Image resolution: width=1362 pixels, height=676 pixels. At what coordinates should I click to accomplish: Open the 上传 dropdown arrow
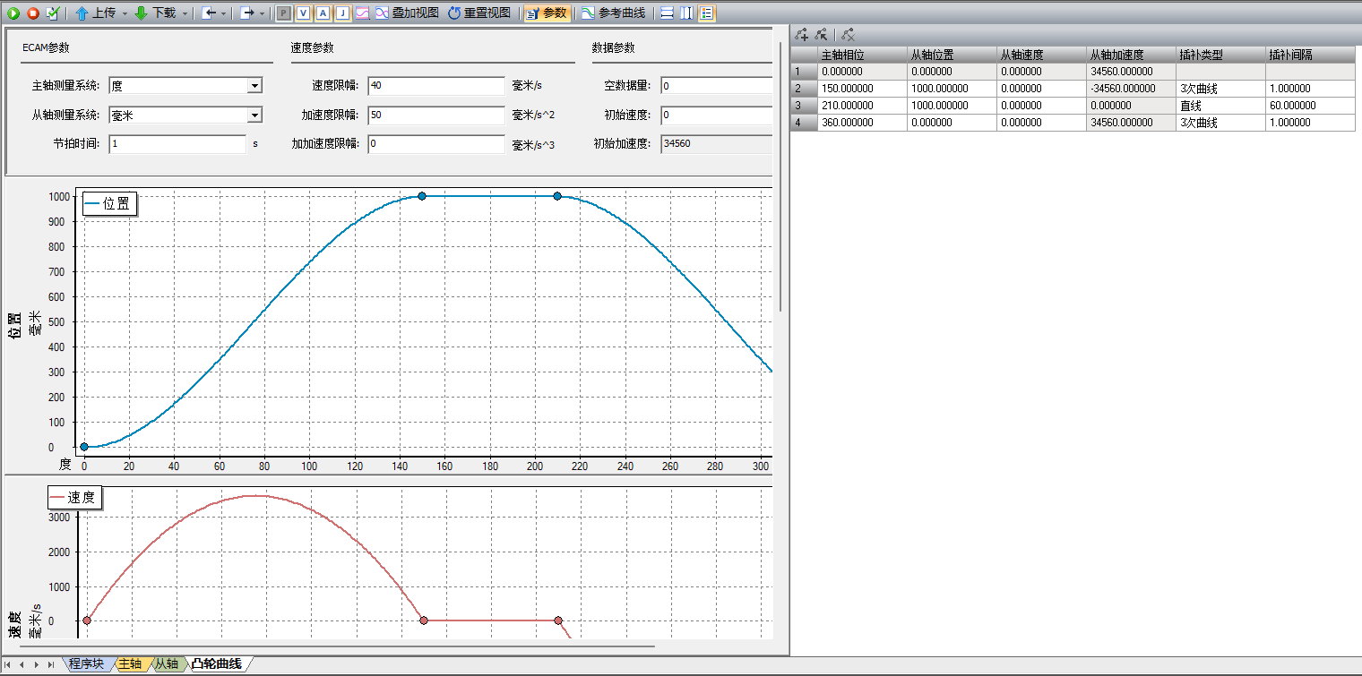click(125, 13)
